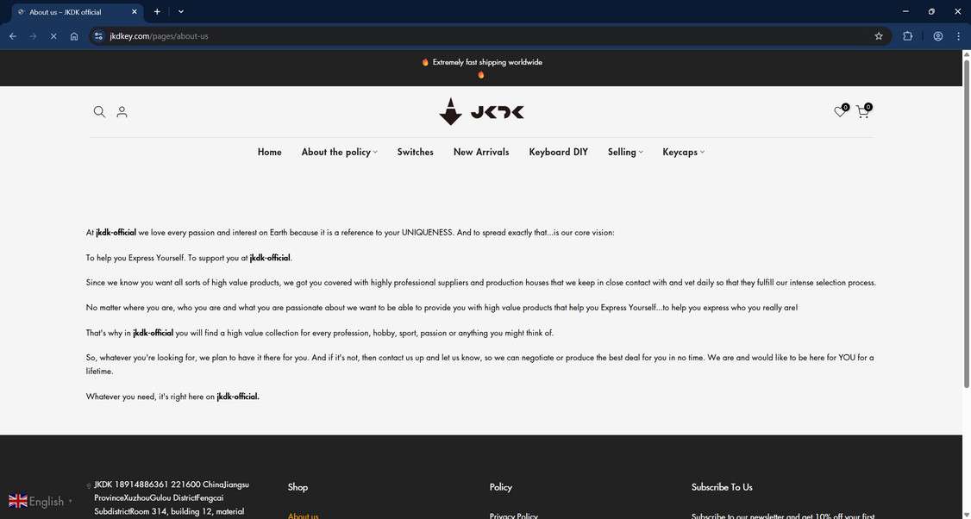Open Chrome three-dot menu
Image resolution: width=971 pixels, height=519 pixels.
(x=958, y=36)
